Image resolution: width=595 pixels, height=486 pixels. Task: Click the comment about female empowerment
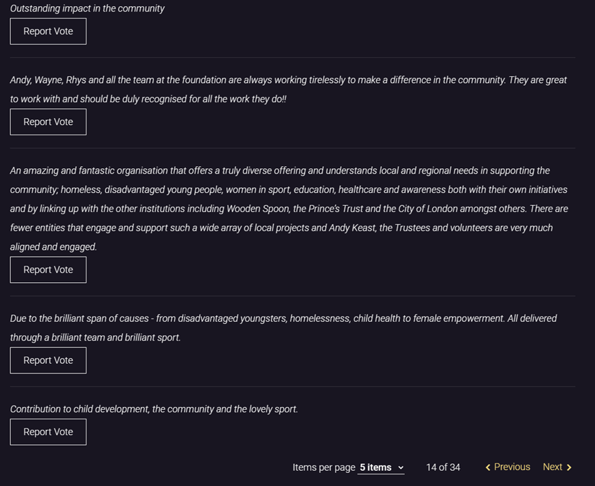[x=283, y=327]
